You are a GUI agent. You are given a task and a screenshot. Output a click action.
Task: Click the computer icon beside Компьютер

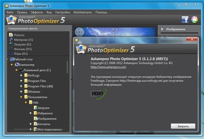[17, 65]
